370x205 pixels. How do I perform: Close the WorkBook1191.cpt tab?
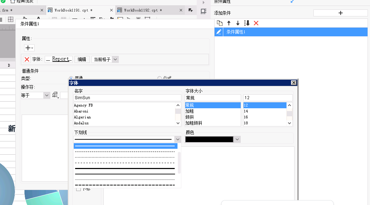[x=111, y=10]
